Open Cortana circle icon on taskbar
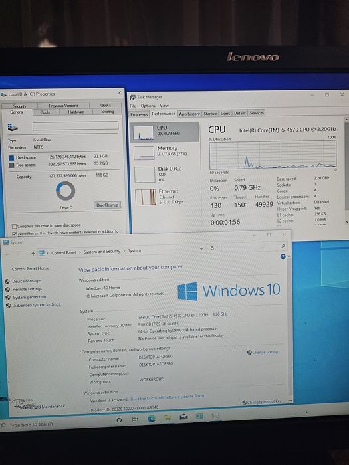Viewport: 349px width, 465px height. tap(119, 420)
